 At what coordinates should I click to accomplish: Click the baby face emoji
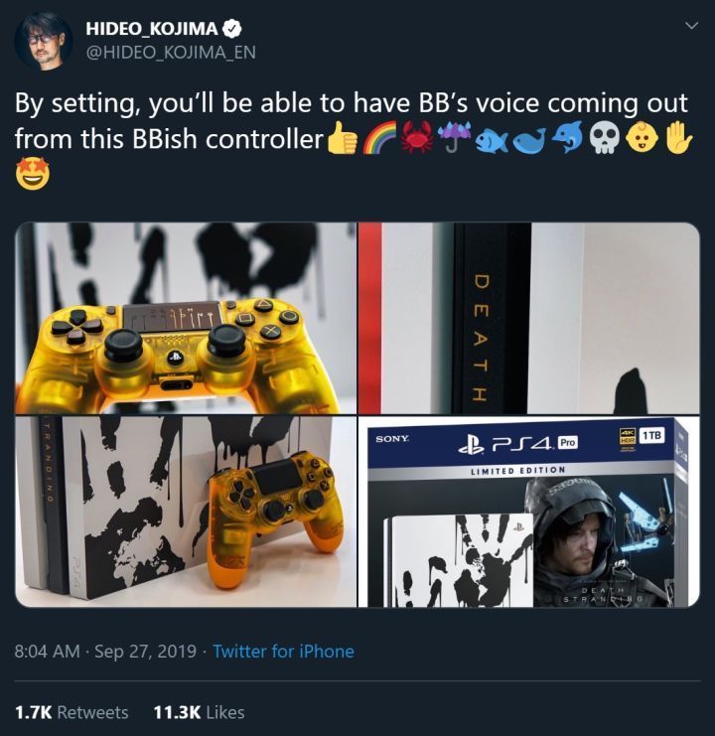tap(642, 138)
